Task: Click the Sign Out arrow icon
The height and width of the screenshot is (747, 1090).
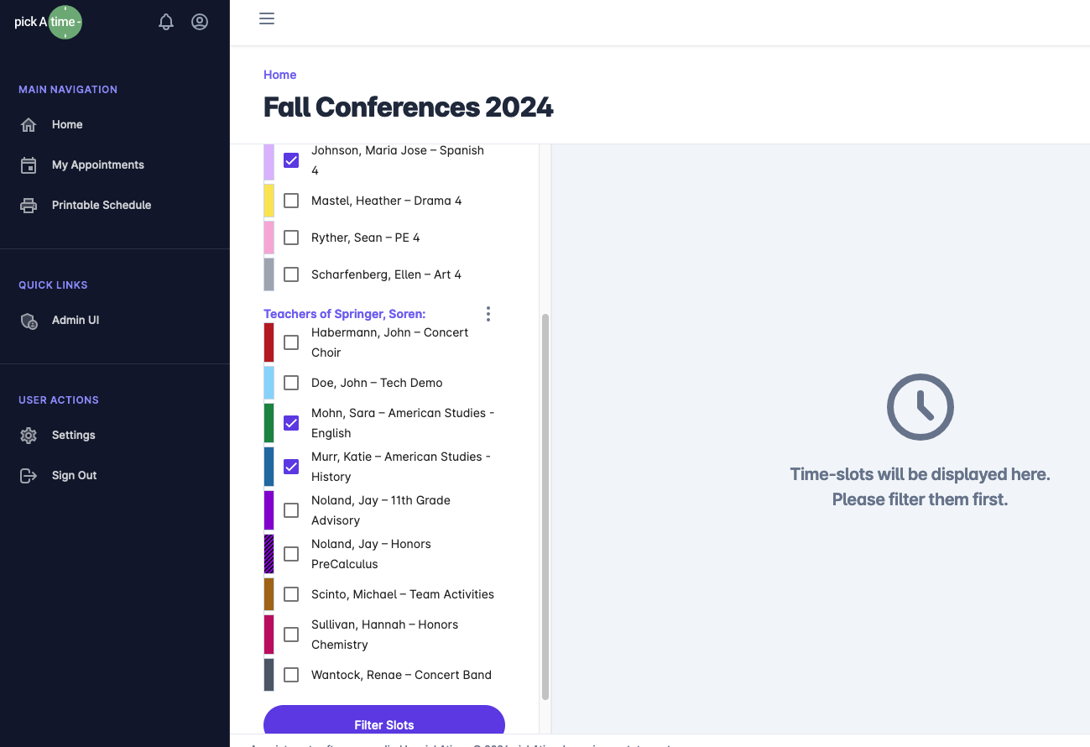Action: point(29,476)
